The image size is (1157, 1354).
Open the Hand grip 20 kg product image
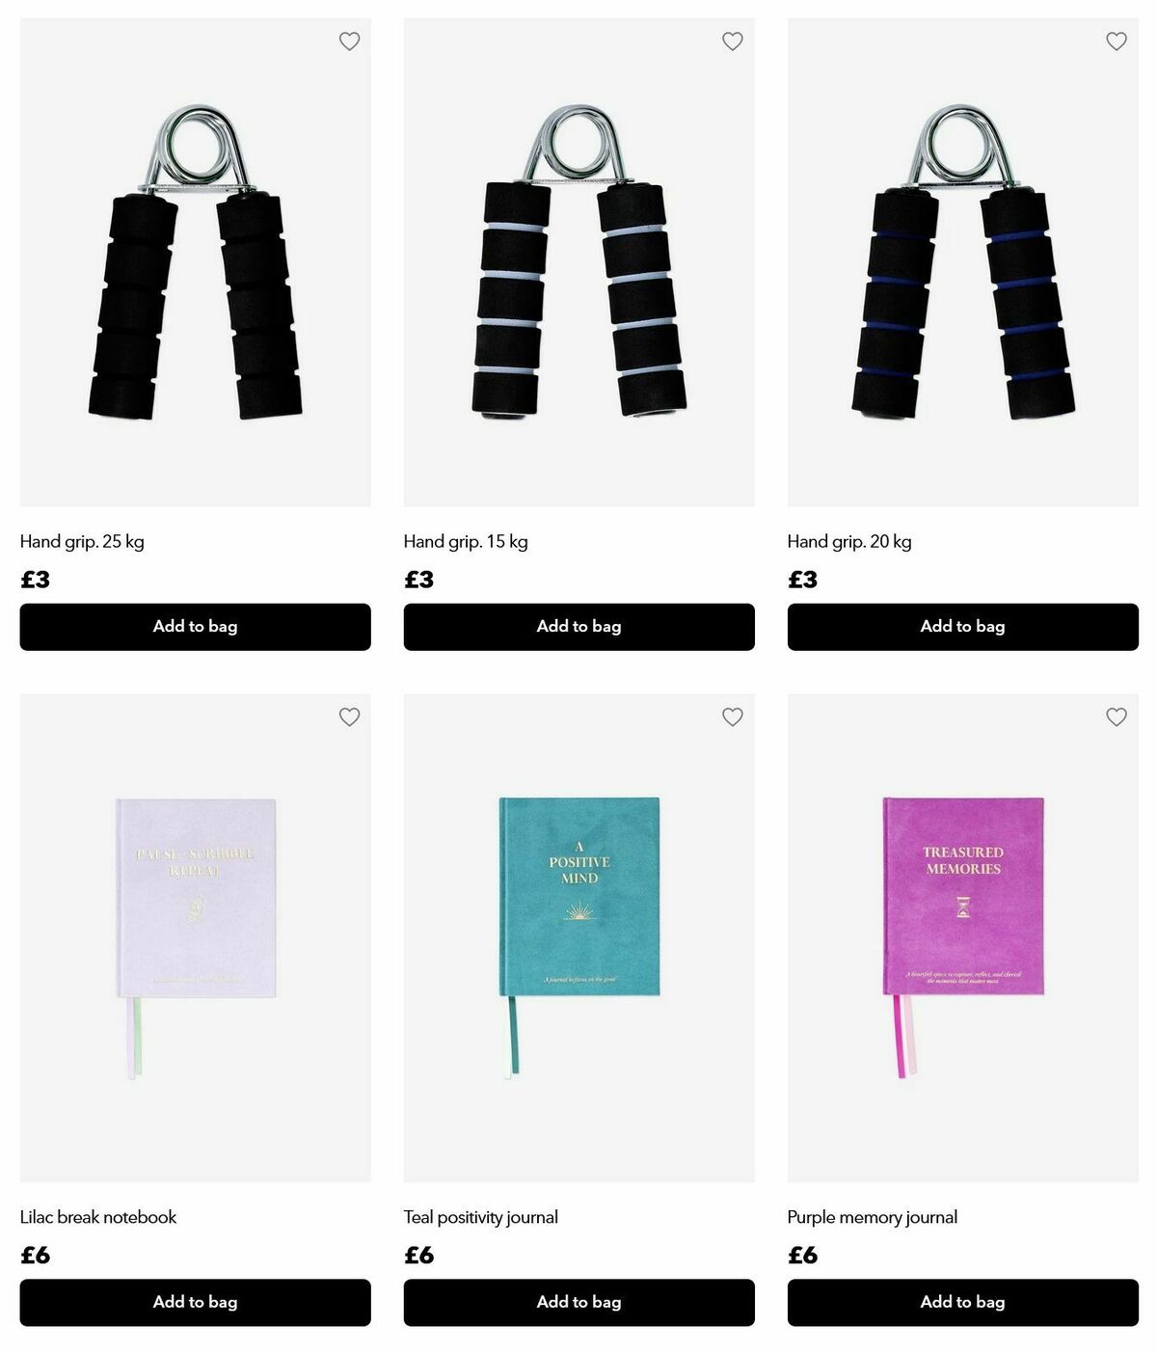tap(963, 262)
